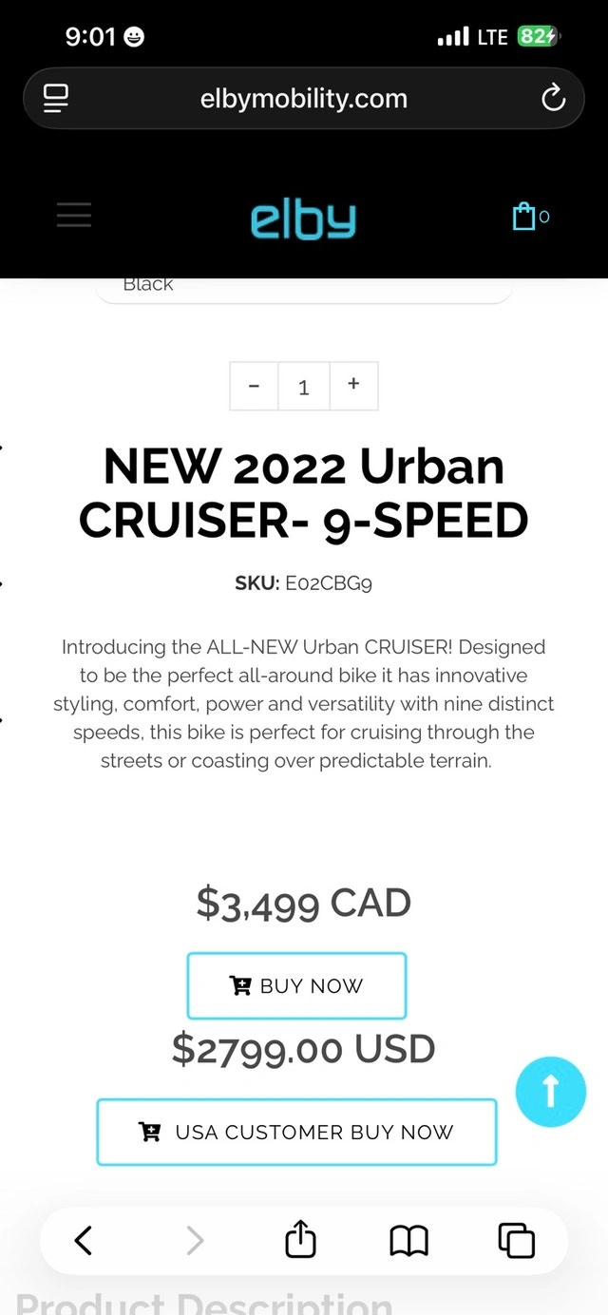Image resolution: width=608 pixels, height=1315 pixels.
Task: Go back with Safari back chevron
Action: pyautogui.click(x=84, y=1240)
